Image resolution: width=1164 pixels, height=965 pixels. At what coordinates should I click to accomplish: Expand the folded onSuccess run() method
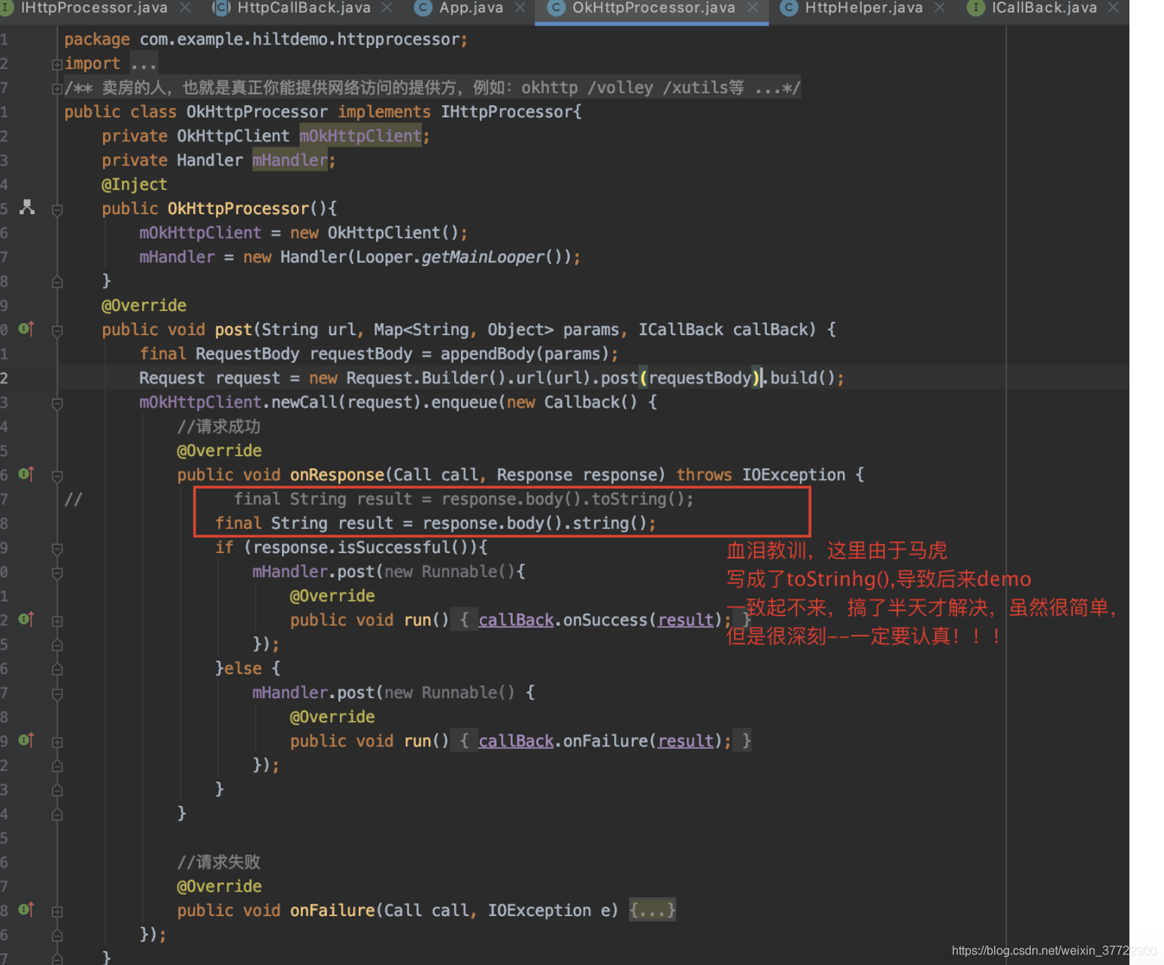pyautogui.click(x=57, y=621)
